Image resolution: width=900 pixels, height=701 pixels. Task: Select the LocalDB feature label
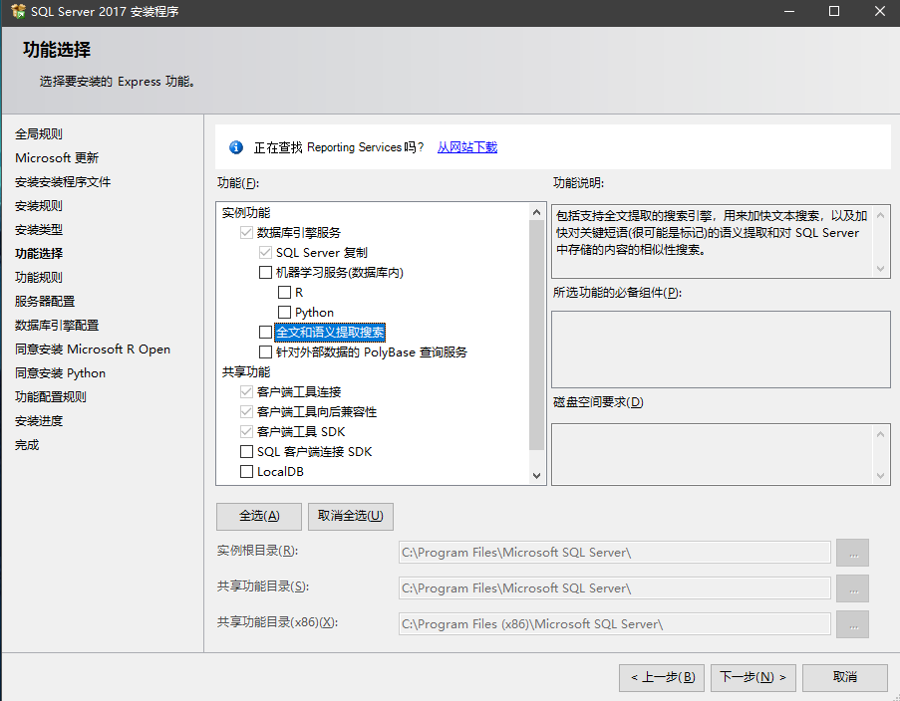pos(280,472)
